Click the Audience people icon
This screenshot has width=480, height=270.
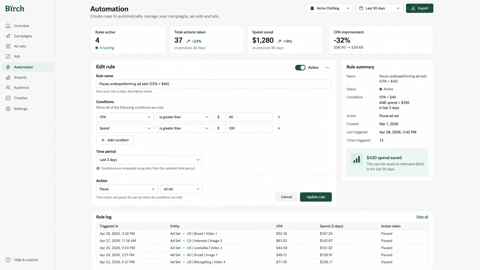pyautogui.click(x=8, y=88)
